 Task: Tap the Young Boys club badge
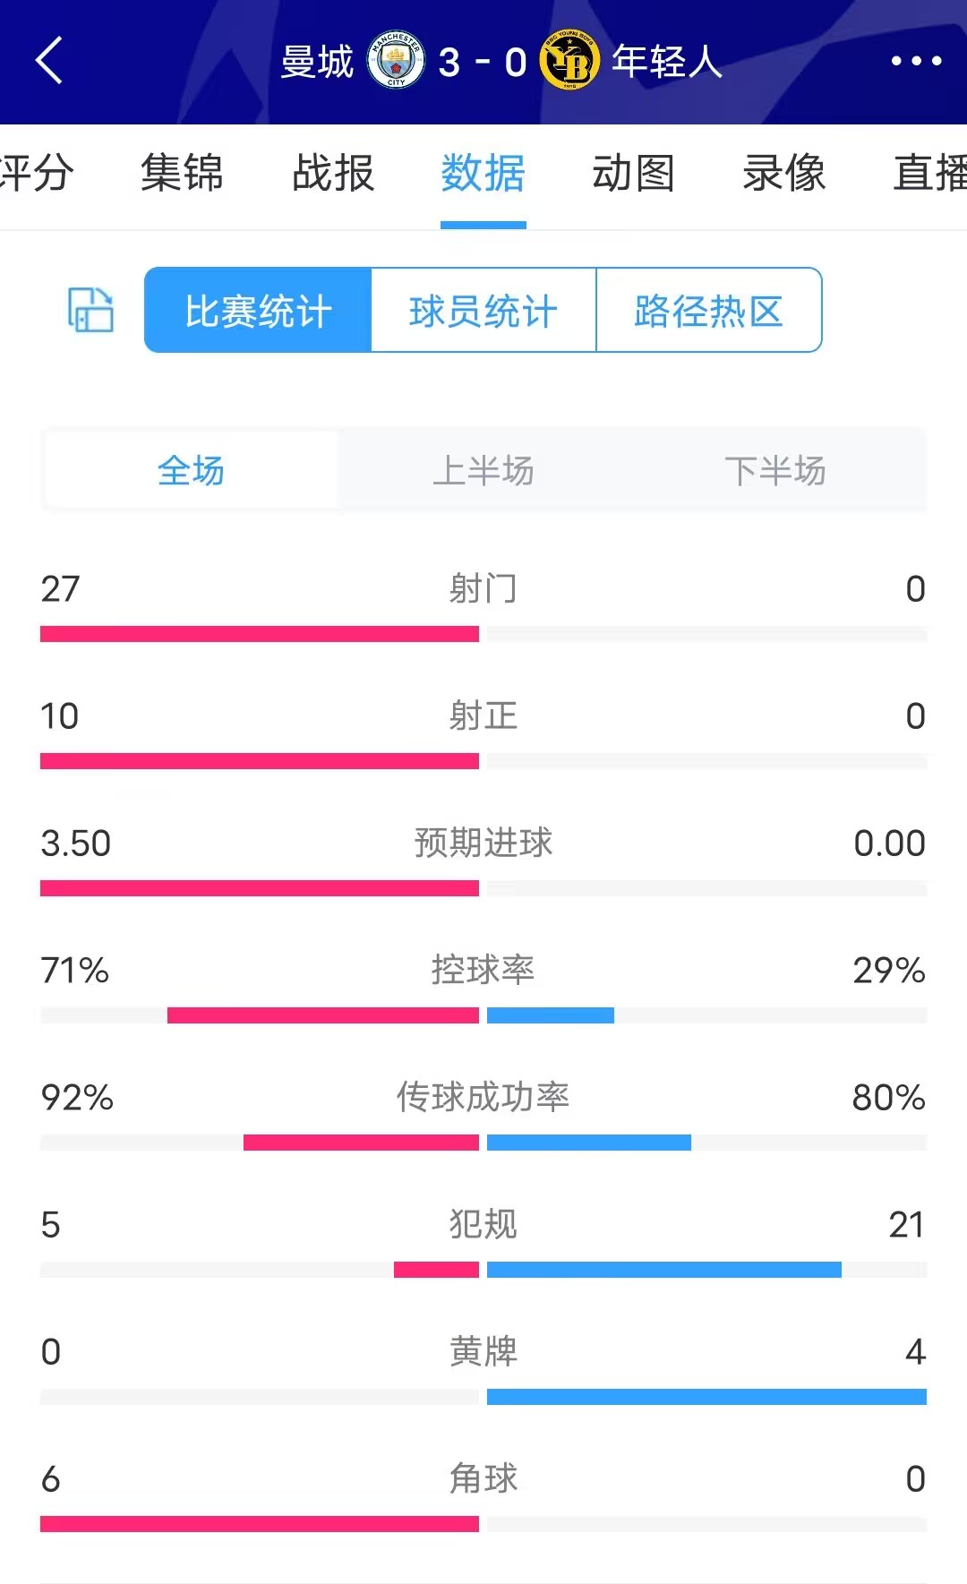(x=569, y=61)
